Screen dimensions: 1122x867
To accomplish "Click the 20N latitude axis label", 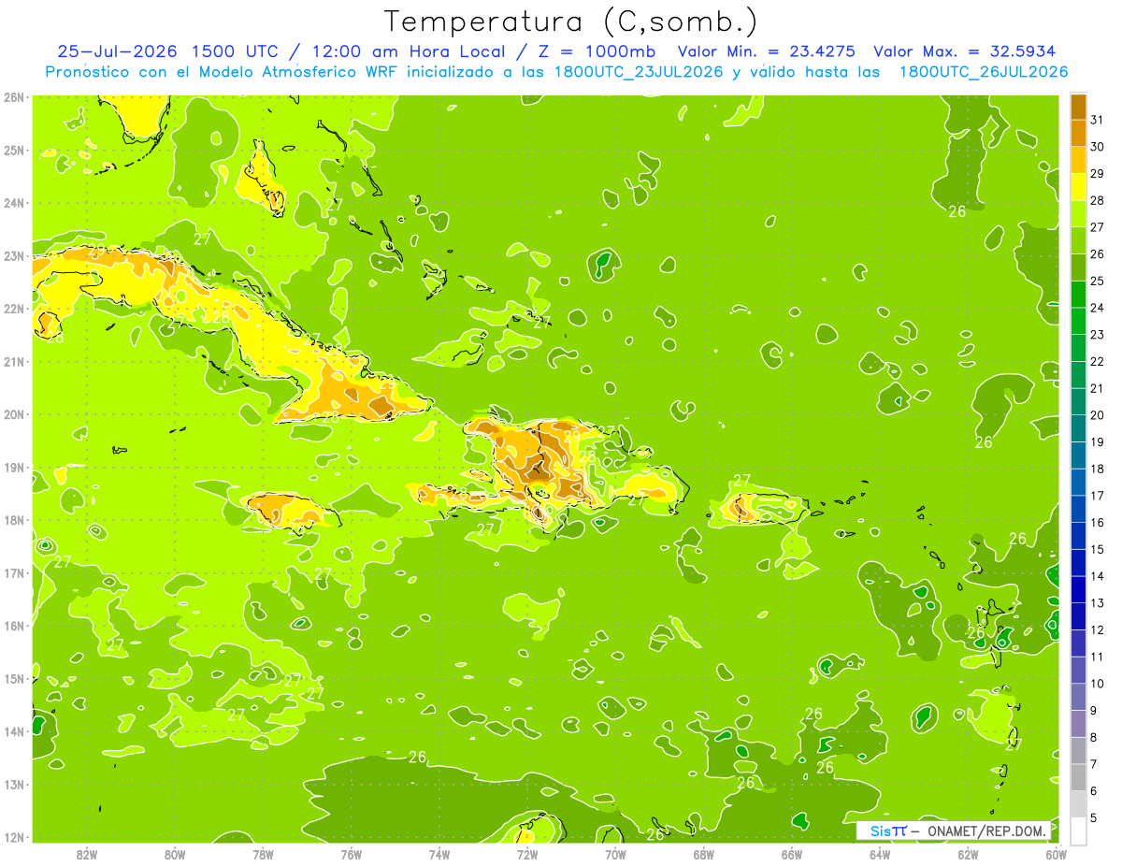I will click(x=13, y=414).
